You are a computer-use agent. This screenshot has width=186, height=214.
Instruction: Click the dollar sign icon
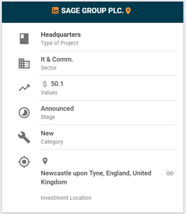pos(45,84)
